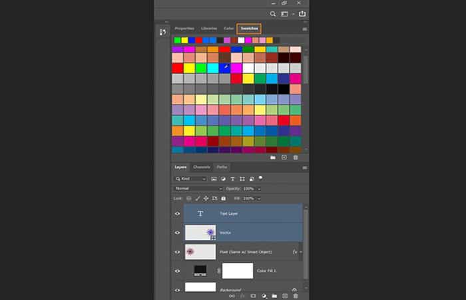Click the Opacity 100% value field
Viewport: 466px width, 300px height.
tap(249, 189)
